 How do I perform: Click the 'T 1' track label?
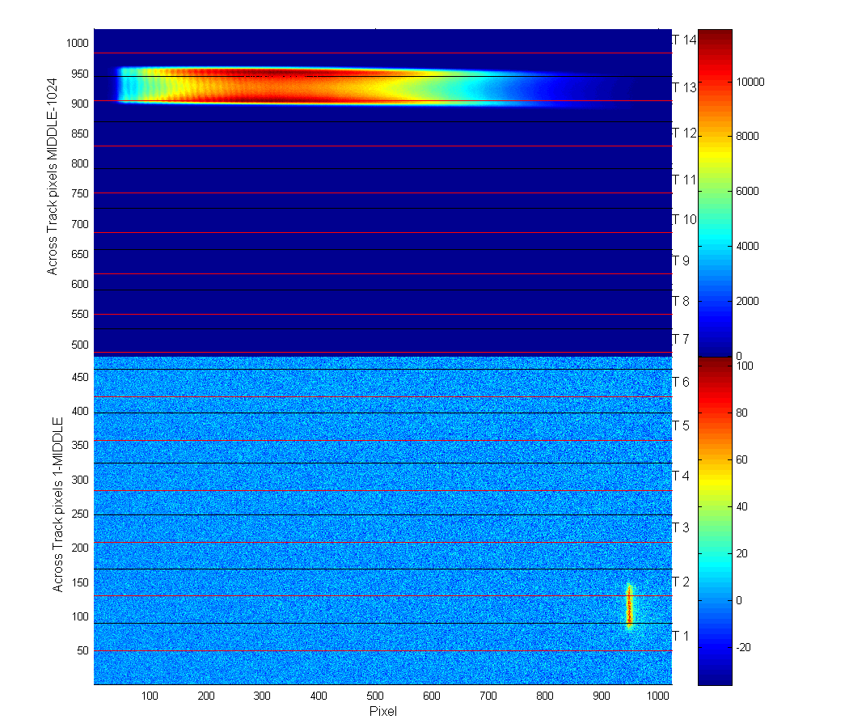[681, 635]
